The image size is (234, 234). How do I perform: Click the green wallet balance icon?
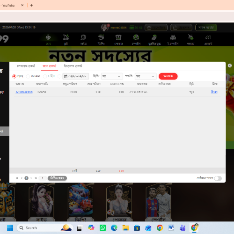tap(132, 28)
